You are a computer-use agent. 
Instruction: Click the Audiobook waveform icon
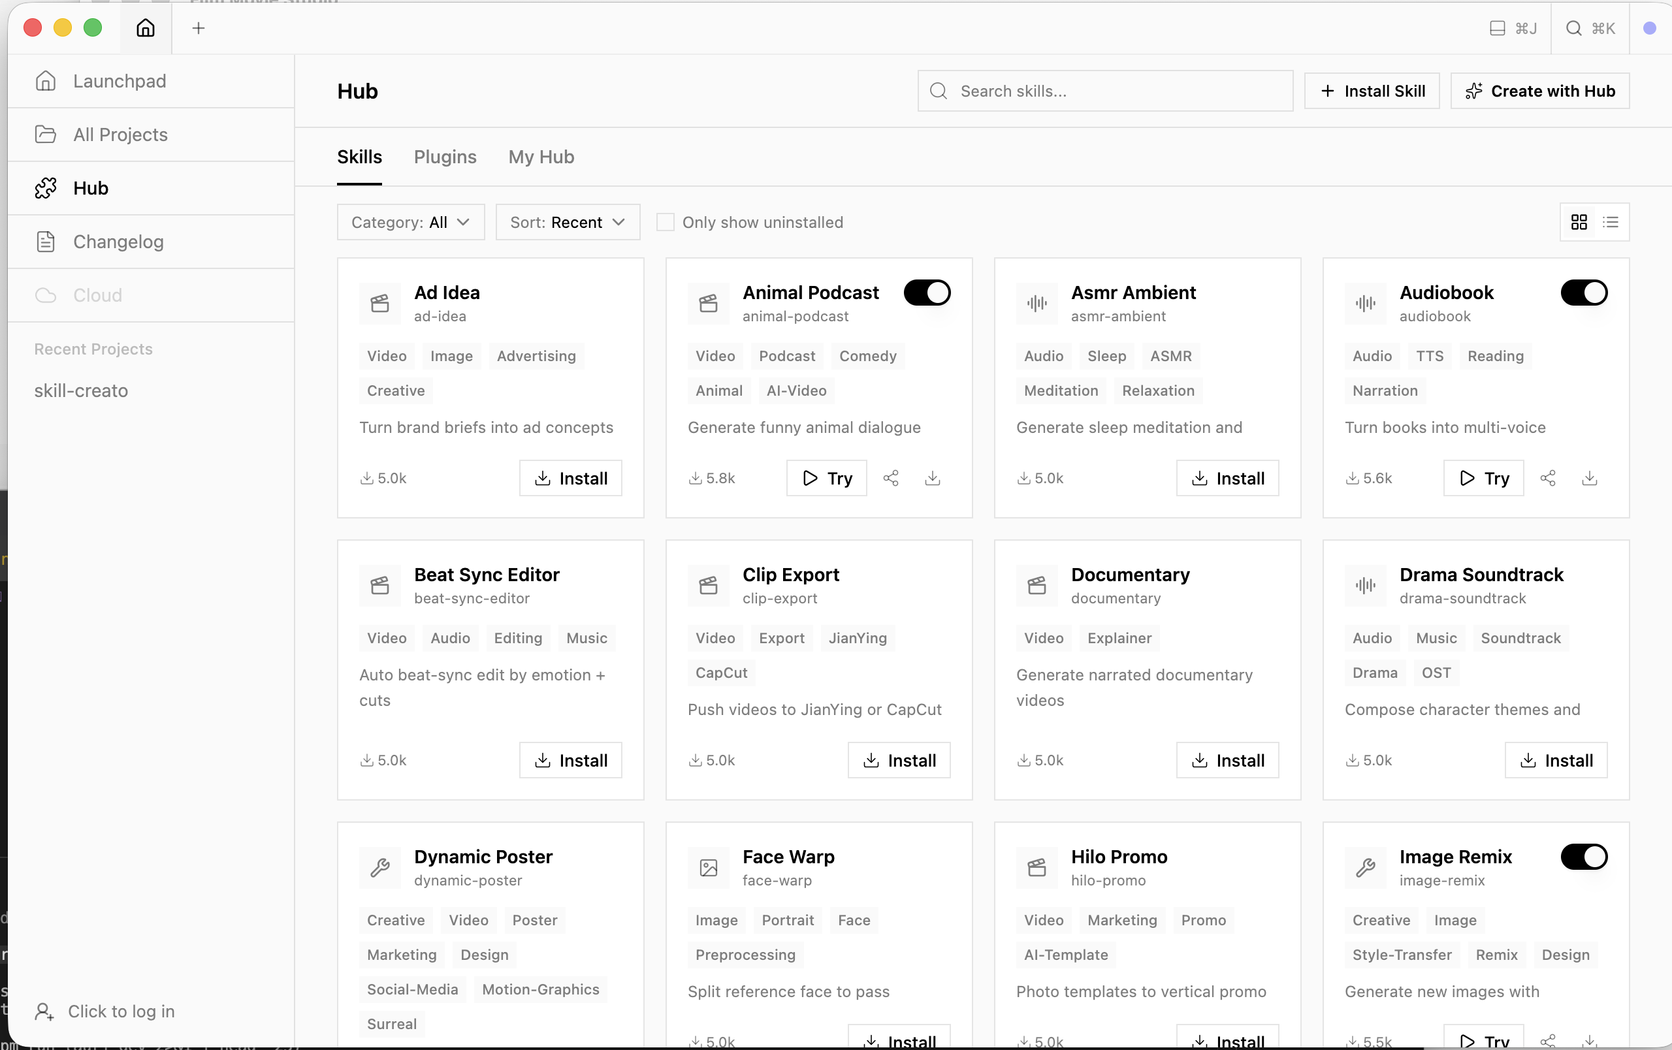(1365, 303)
